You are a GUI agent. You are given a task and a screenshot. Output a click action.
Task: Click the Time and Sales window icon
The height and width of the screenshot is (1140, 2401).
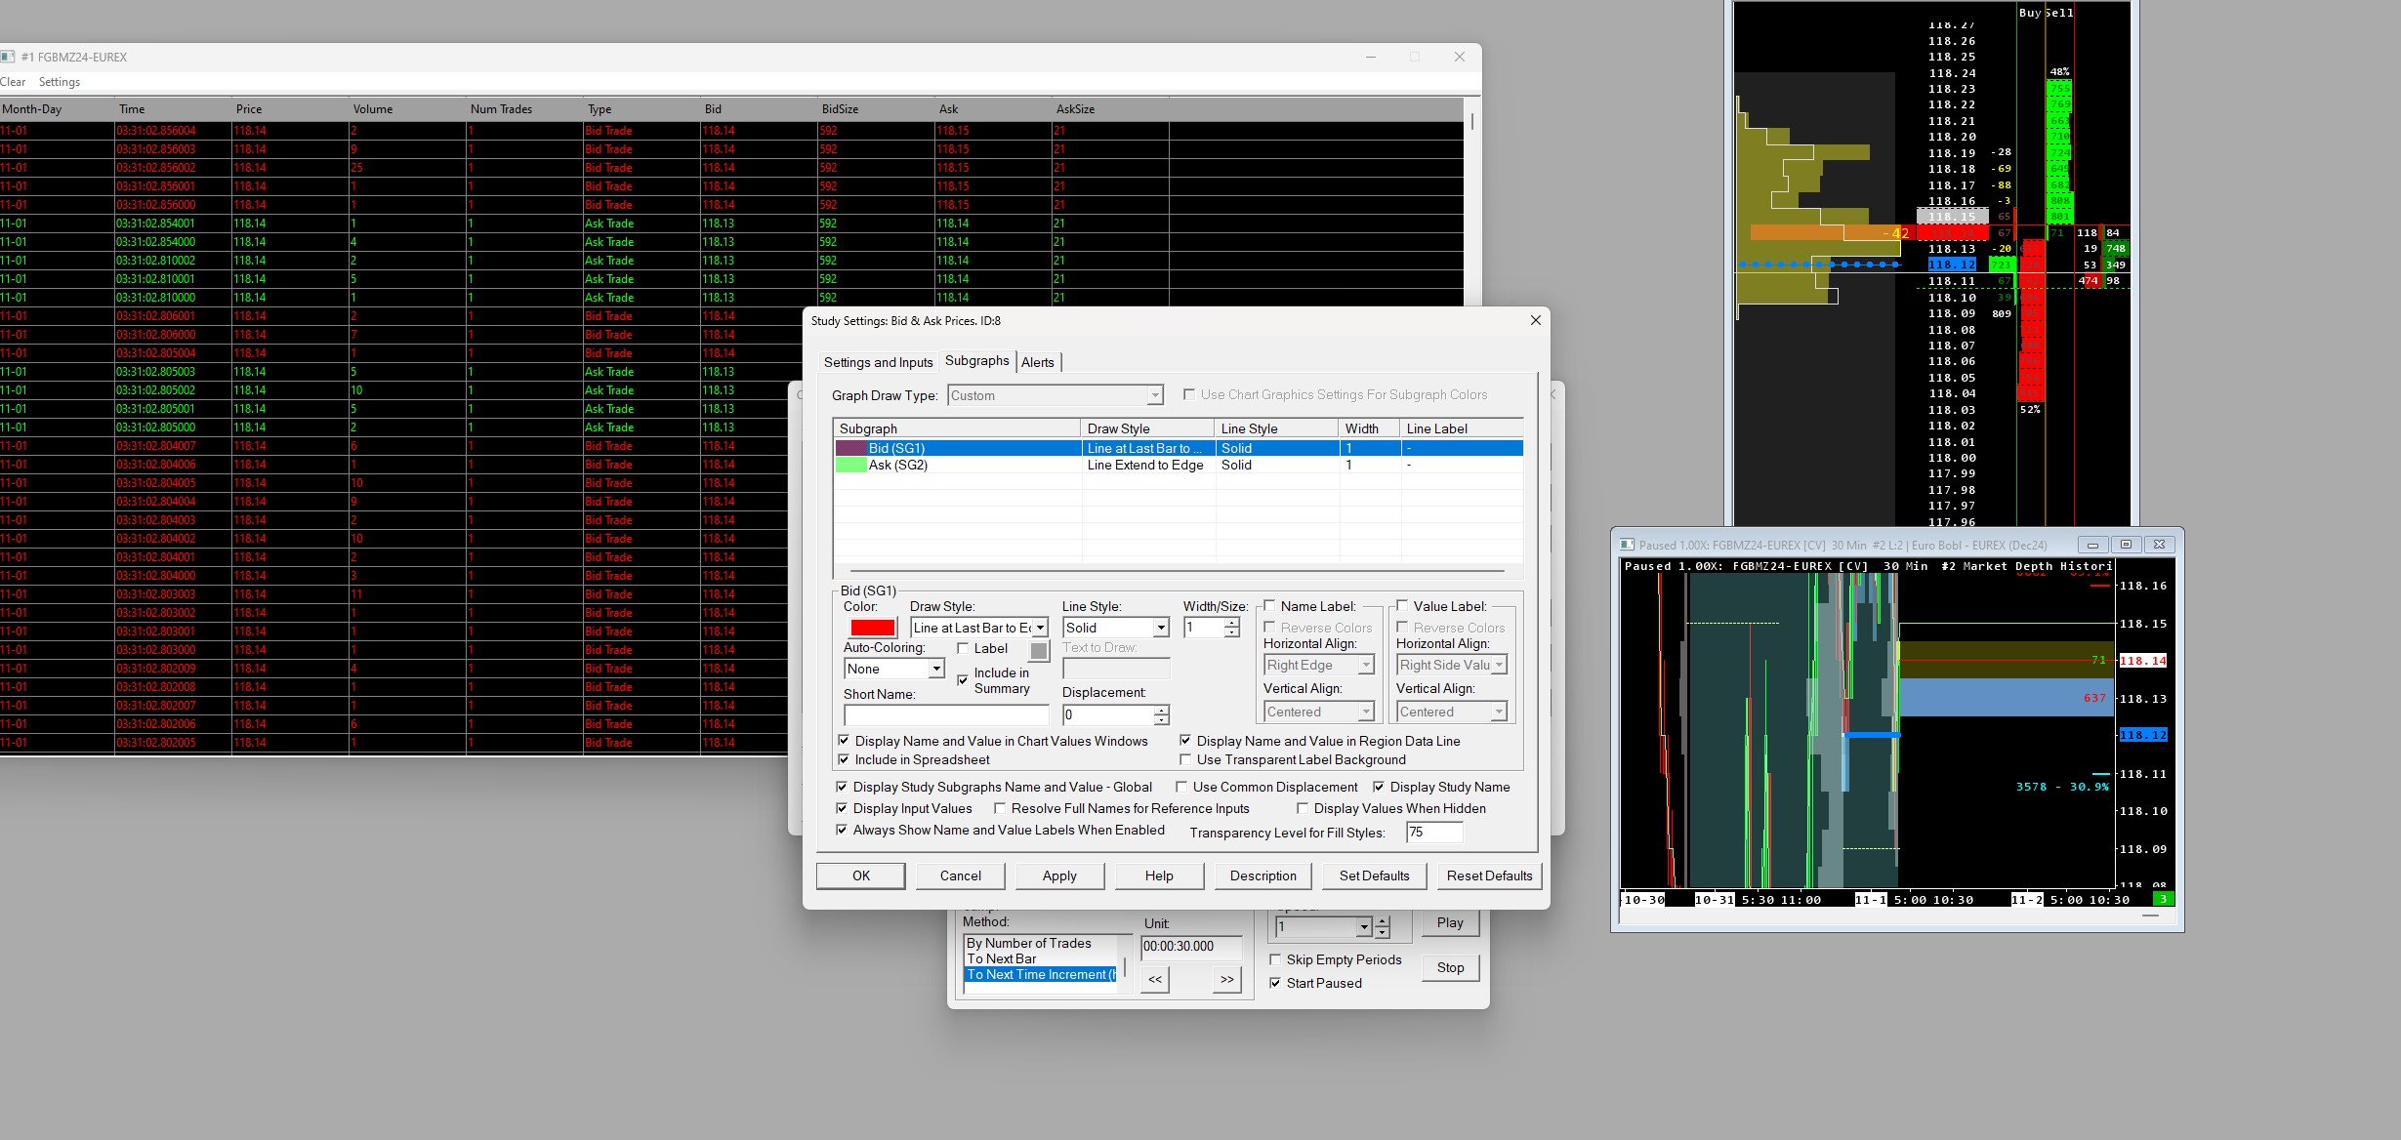coord(8,57)
